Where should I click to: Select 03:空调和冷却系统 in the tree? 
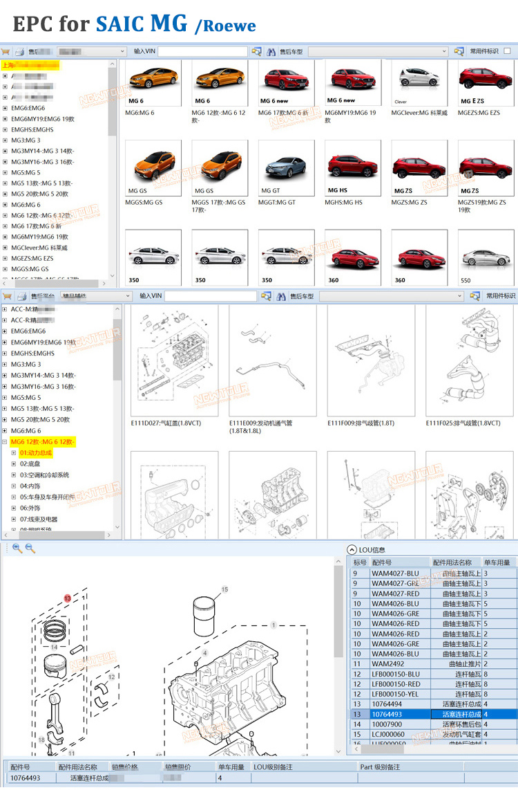44,475
